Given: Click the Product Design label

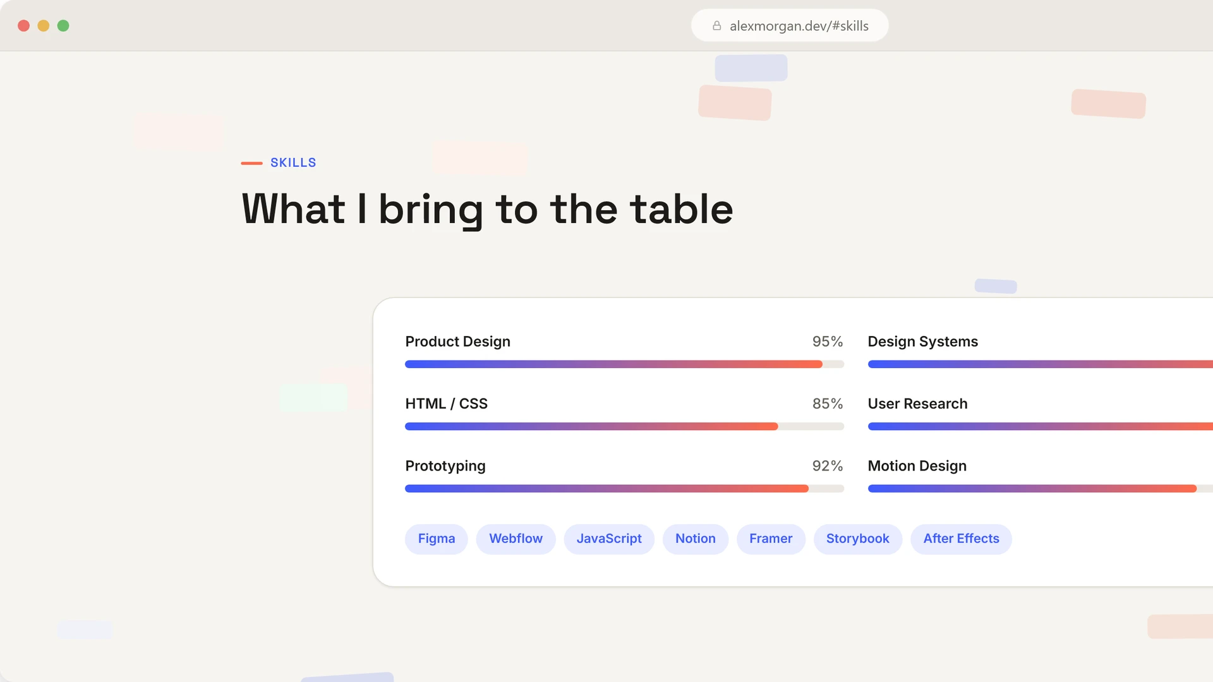Looking at the screenshot, I should coord(458,342).
